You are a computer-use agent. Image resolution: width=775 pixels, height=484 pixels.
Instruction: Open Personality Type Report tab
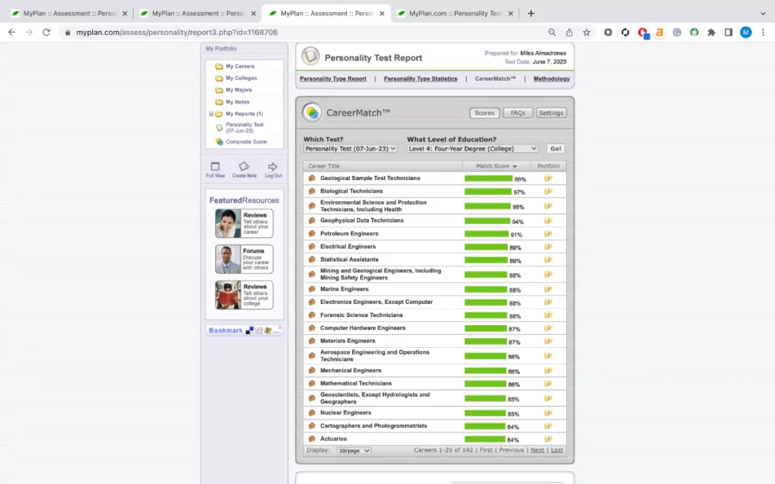[x=333, y=79]
